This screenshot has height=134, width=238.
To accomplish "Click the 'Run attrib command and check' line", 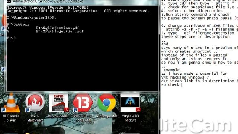I will point(195,15).
